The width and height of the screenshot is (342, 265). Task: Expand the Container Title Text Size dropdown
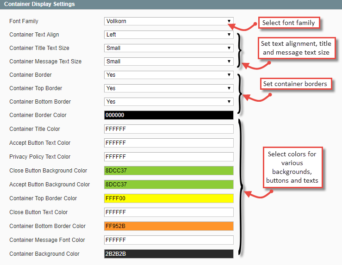point(169,48)
